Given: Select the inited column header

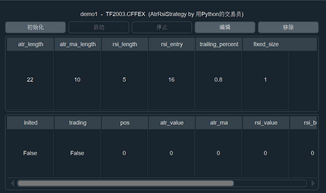Looking at the screenshot, I should pos(30,123).
